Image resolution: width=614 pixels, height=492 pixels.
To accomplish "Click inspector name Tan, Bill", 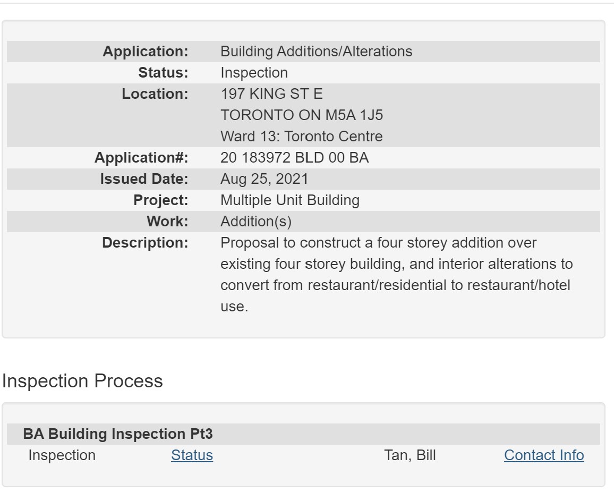I will pyautogui.click(x=410, y=455).
